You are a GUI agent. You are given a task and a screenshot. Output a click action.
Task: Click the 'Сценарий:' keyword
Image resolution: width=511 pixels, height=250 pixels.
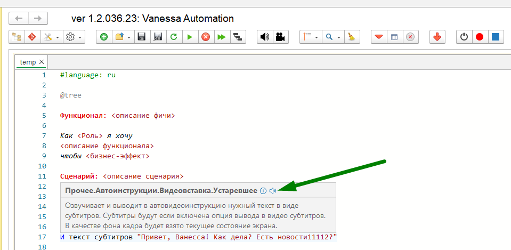tap(79, 176)
